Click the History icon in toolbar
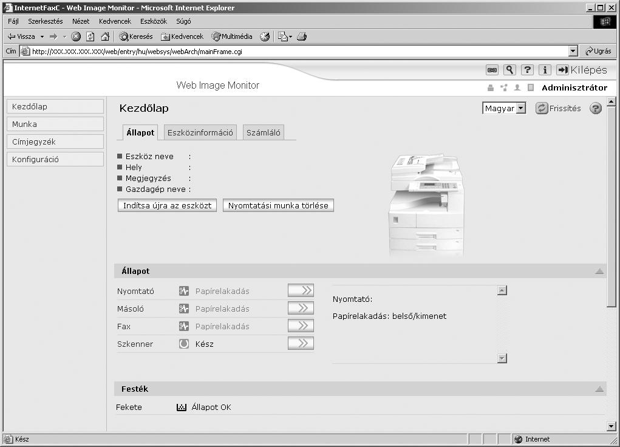The image size is (620, 447). tap(265, 36)
